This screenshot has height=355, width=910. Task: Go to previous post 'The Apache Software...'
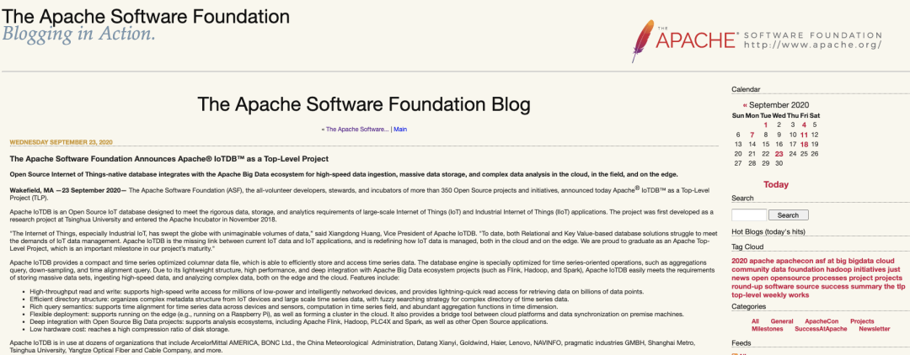click(x=357, y=130)
